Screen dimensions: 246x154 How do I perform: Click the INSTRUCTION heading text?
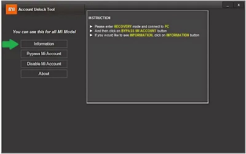coord(99,18)
